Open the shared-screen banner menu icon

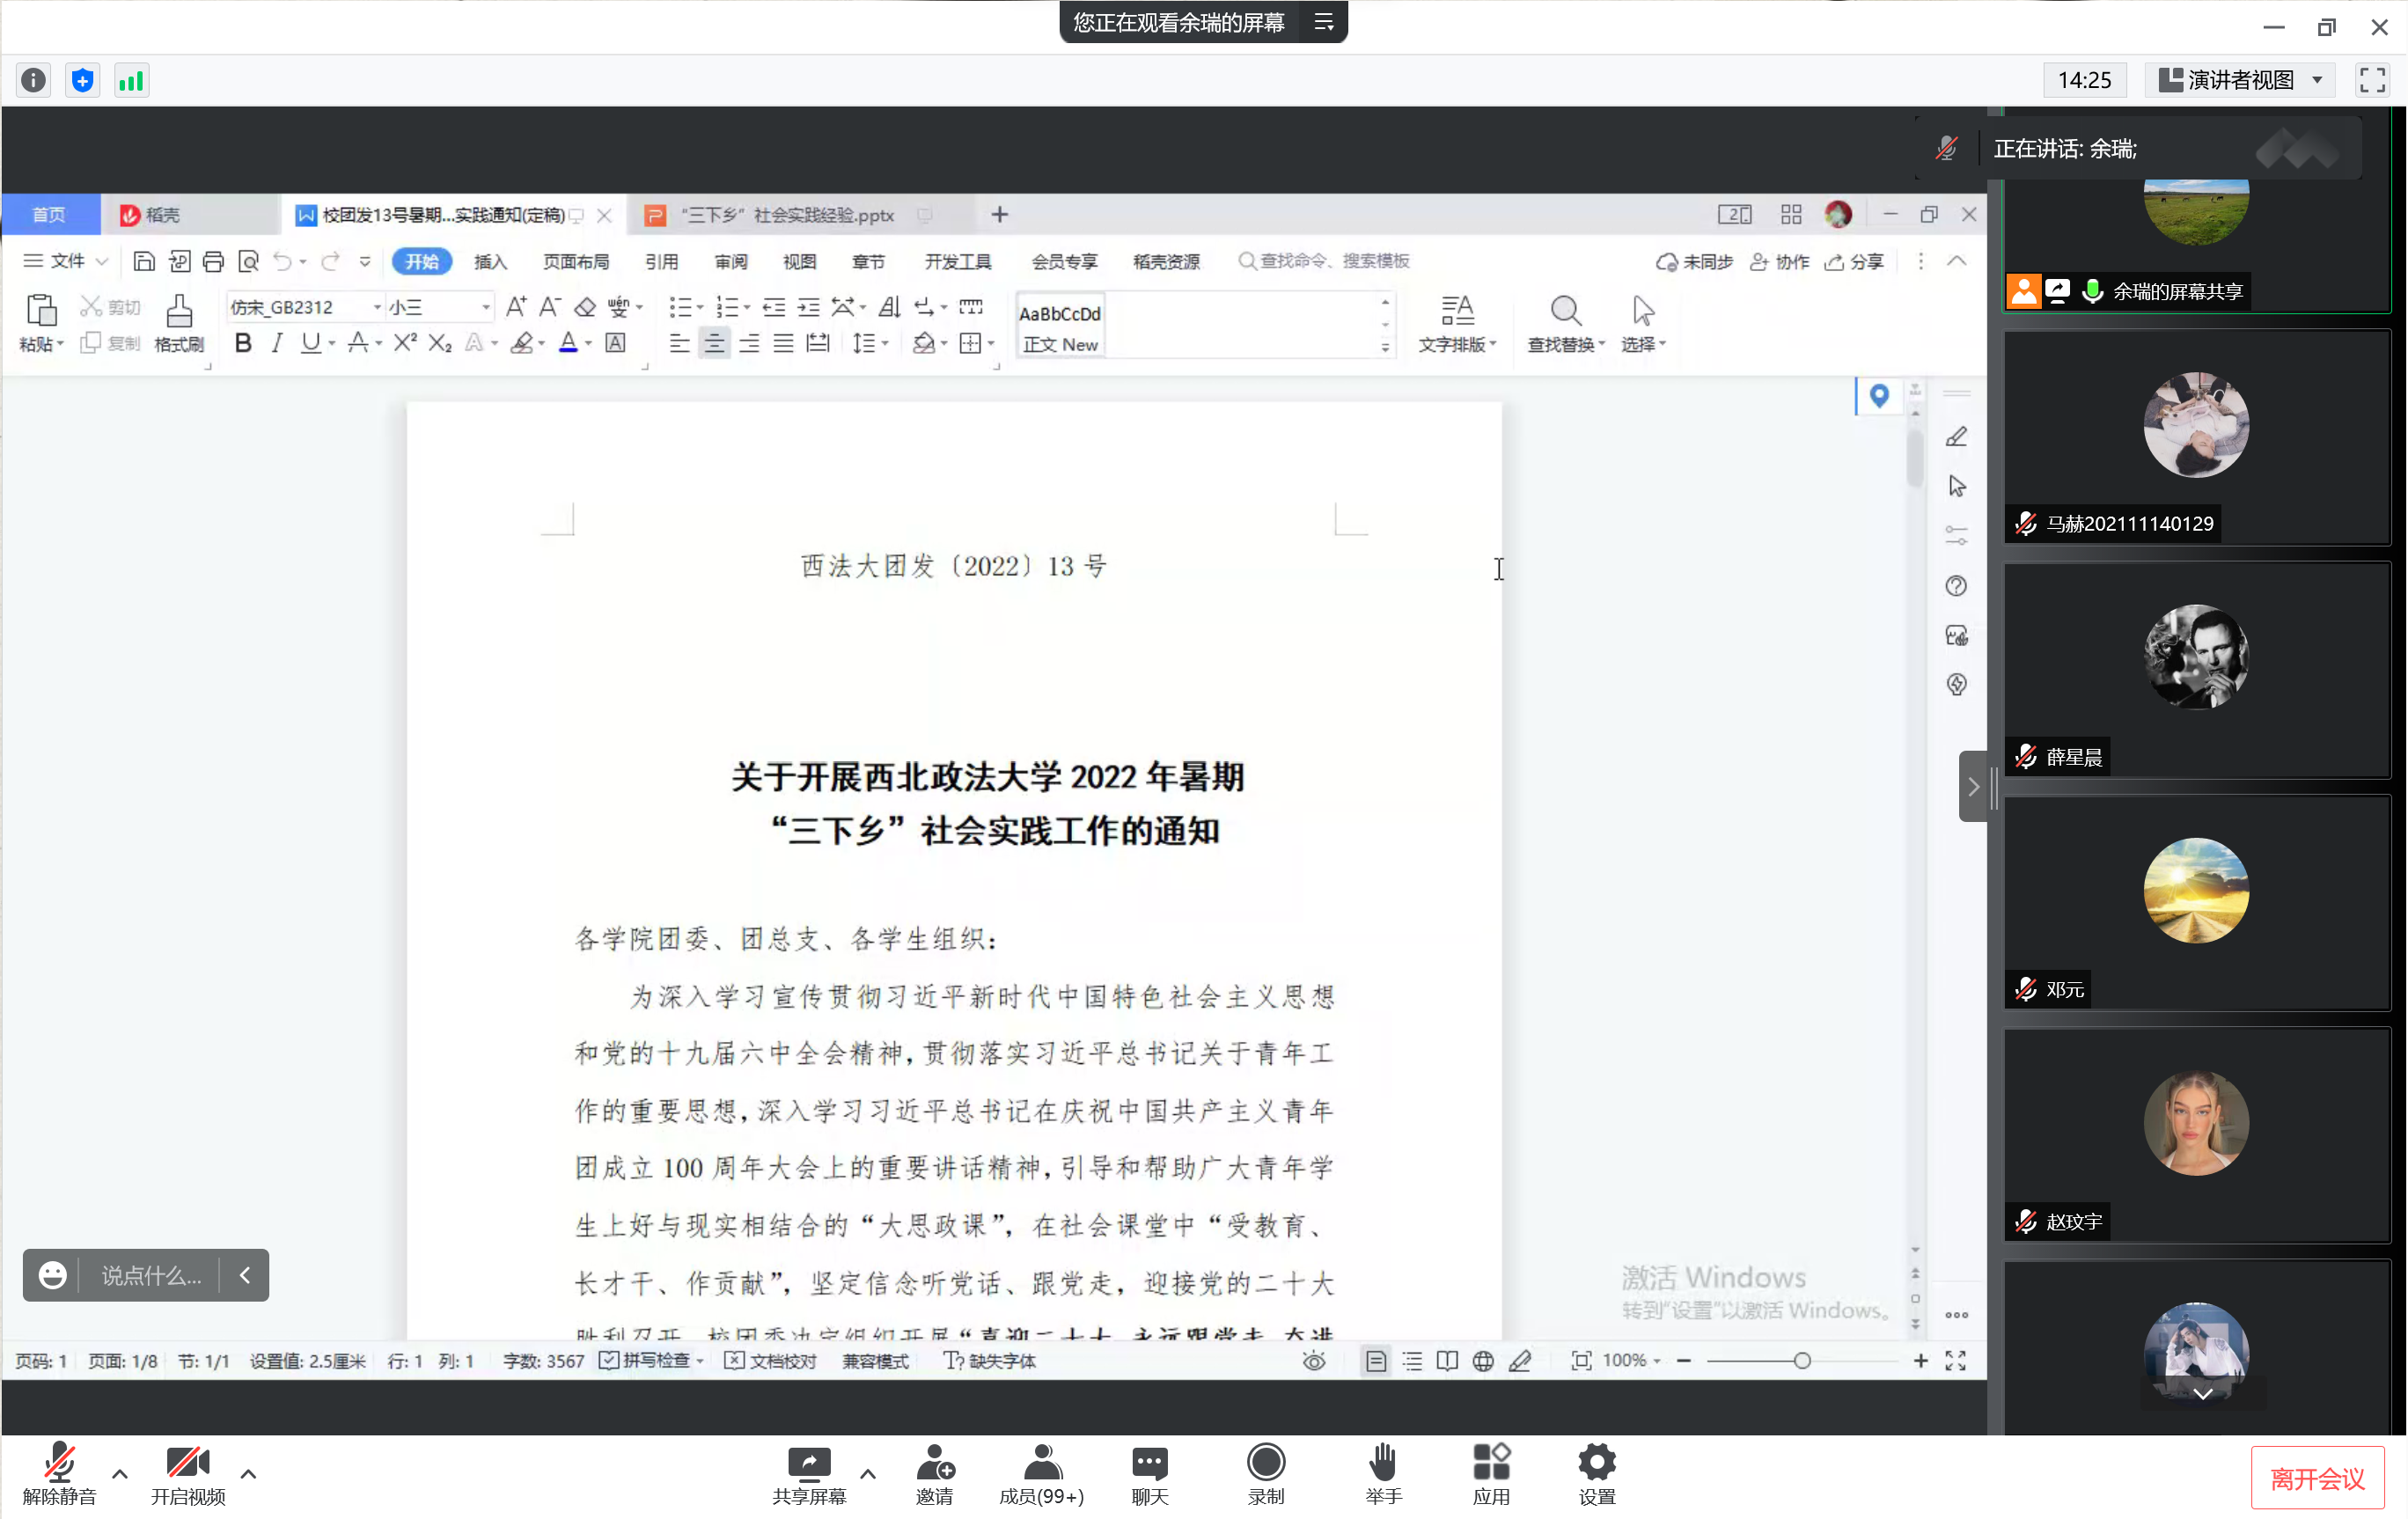[x=1323, y=22]
